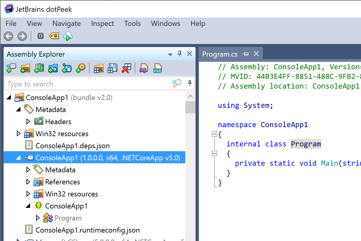This screenshot has width=361, height=241.
Task: Save the current assembly list
Action: pos(112,68)
